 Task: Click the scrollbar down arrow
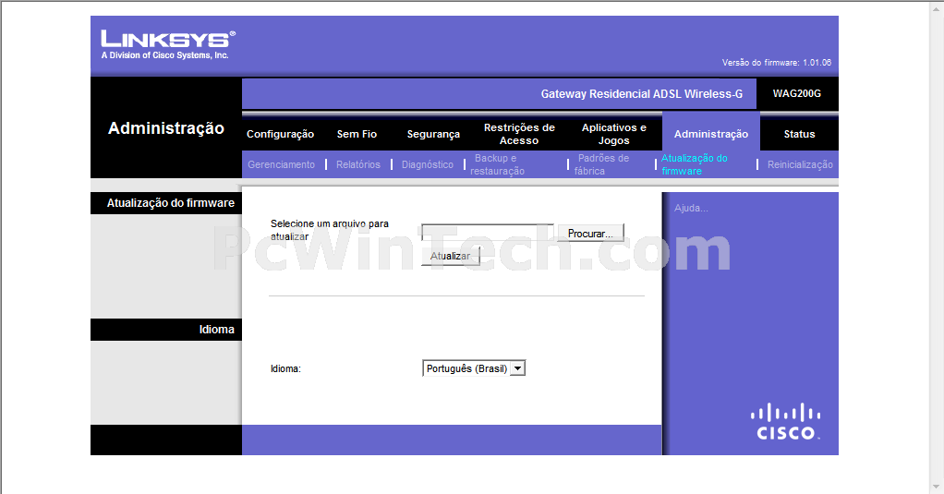[x=937, y=487]
